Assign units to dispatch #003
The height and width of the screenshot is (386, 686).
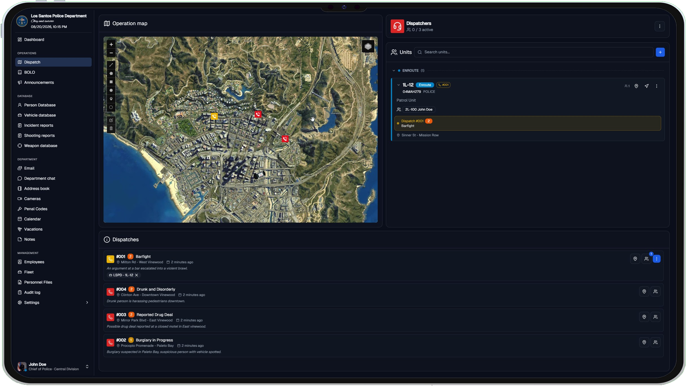[x=655, y=317]
